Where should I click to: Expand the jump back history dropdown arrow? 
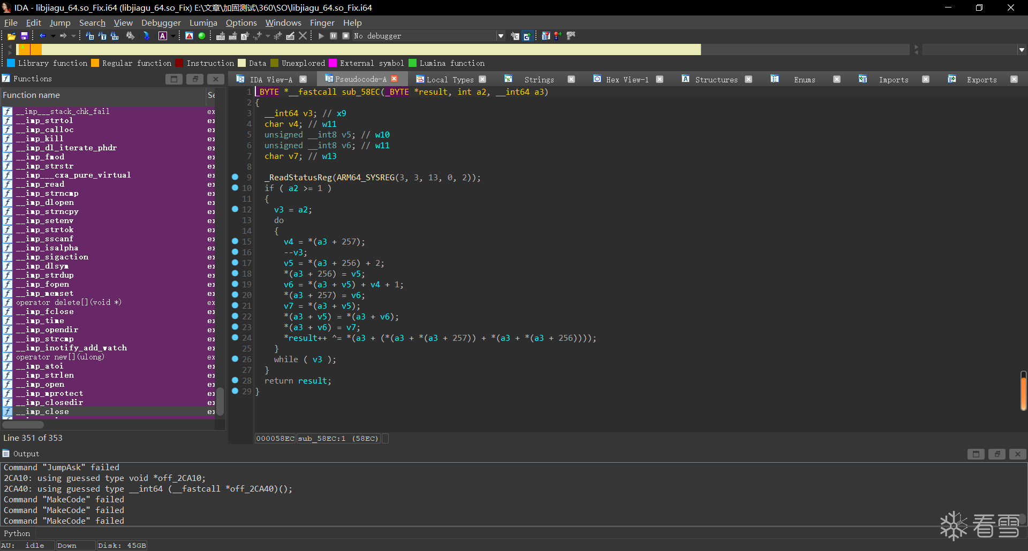53,36
